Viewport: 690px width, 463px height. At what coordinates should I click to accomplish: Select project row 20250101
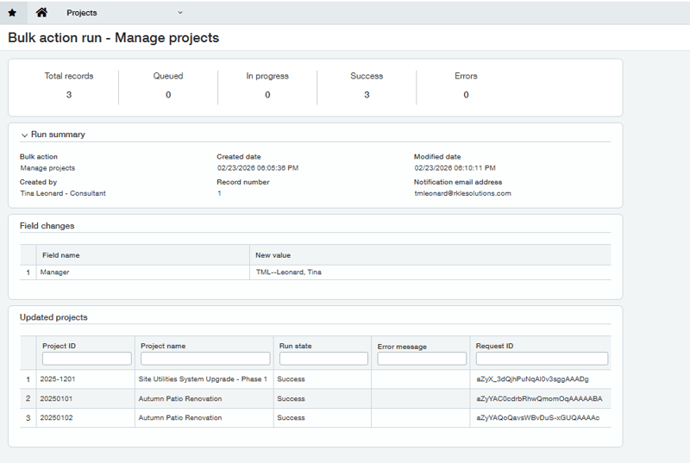point(58,399)
